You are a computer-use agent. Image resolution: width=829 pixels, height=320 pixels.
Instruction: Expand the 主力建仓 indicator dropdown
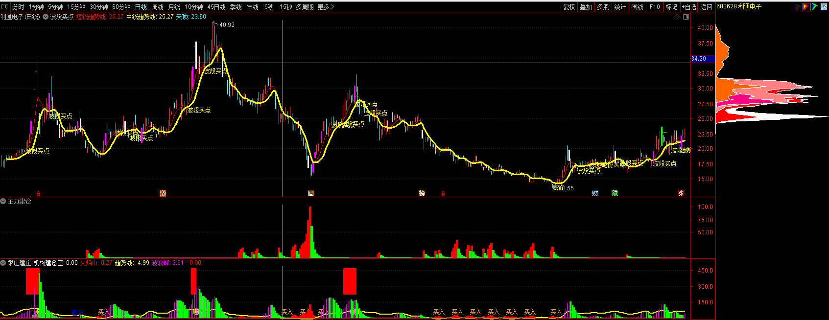point(3,201)
